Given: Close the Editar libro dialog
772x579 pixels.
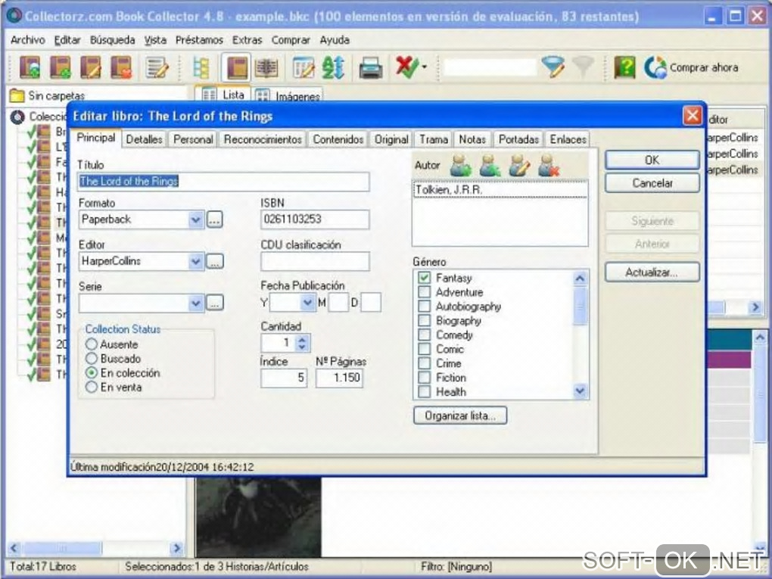Looking at the screenshot, I should [693, 116].
